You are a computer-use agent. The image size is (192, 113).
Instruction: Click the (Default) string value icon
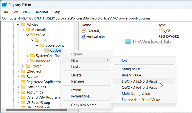pyautogui.click(x=84, y=31)
